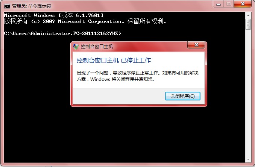
Task: Click the 控制台窗口主机 dialog title bar text
Action: [97, 47]
